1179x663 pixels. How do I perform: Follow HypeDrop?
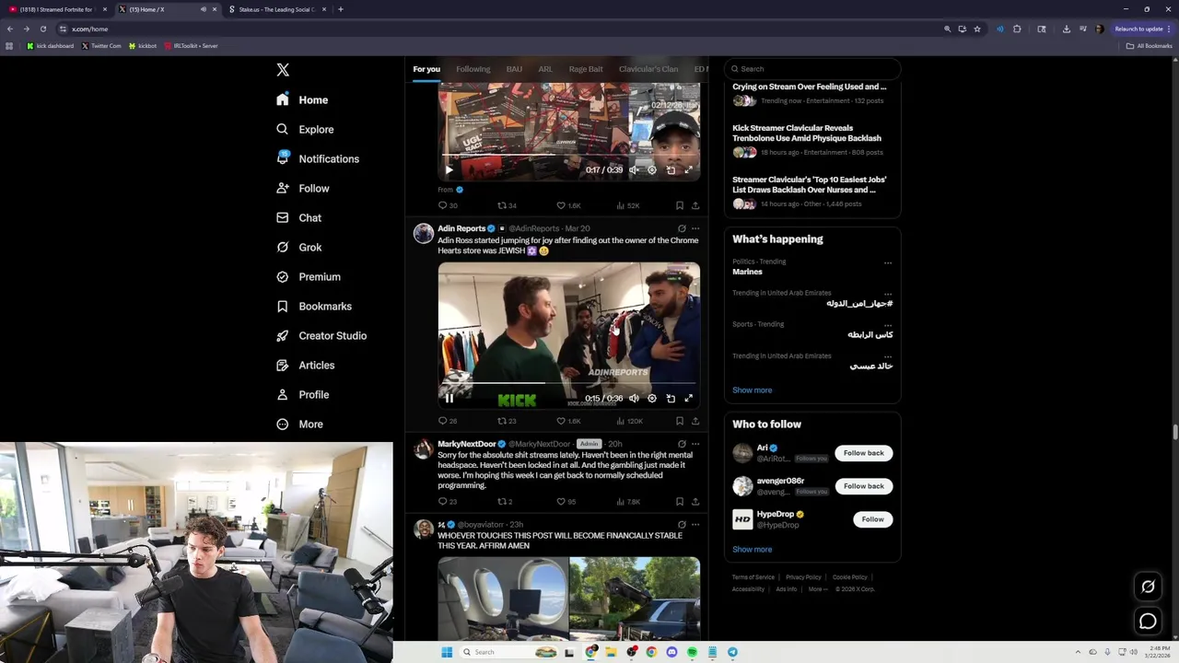[872, 519]
